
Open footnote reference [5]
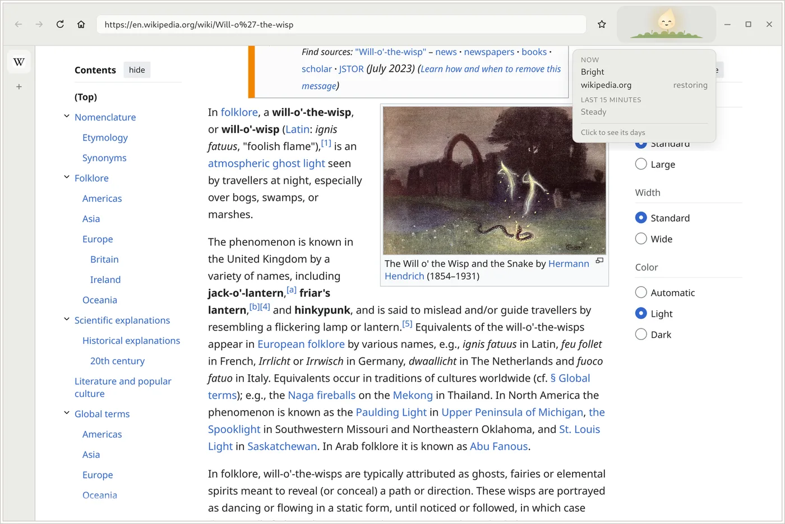pos(407,324)
